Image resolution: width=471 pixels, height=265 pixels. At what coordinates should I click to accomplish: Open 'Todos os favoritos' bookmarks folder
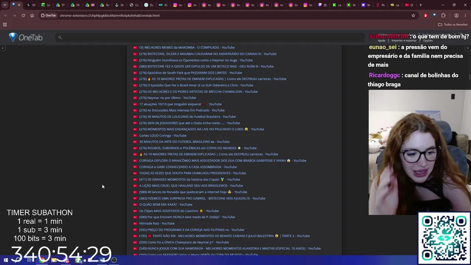pos(453,25)
